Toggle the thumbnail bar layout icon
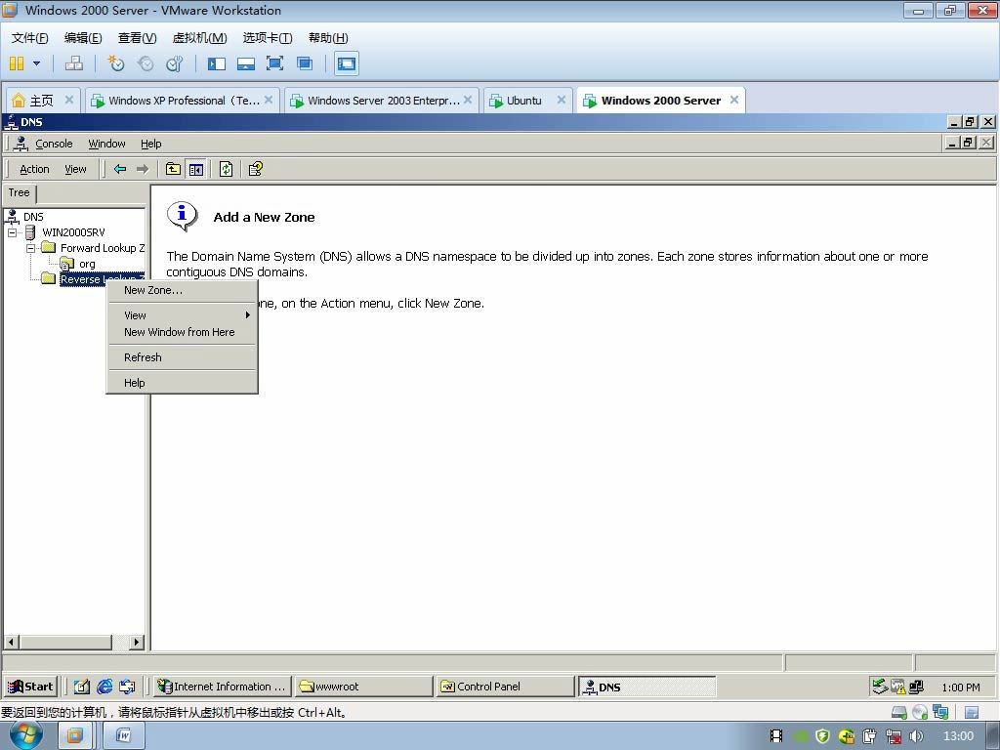 click(246, 63)
